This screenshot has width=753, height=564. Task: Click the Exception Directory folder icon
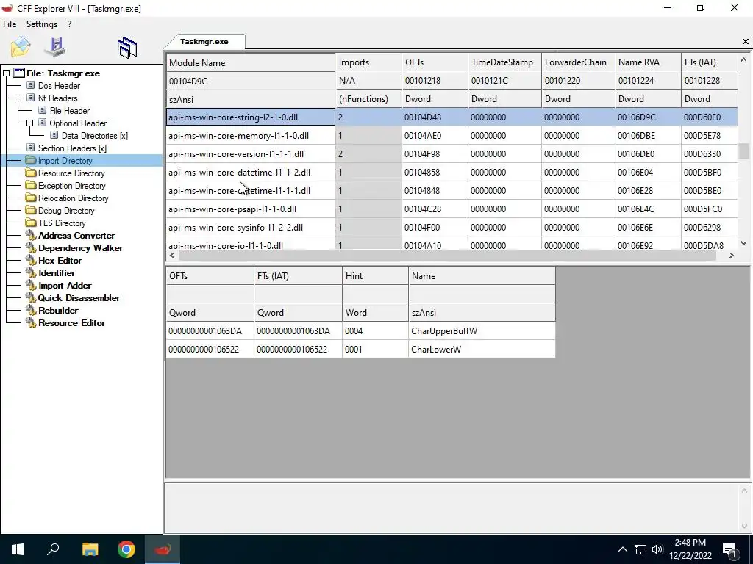click(x=31, y=185)
